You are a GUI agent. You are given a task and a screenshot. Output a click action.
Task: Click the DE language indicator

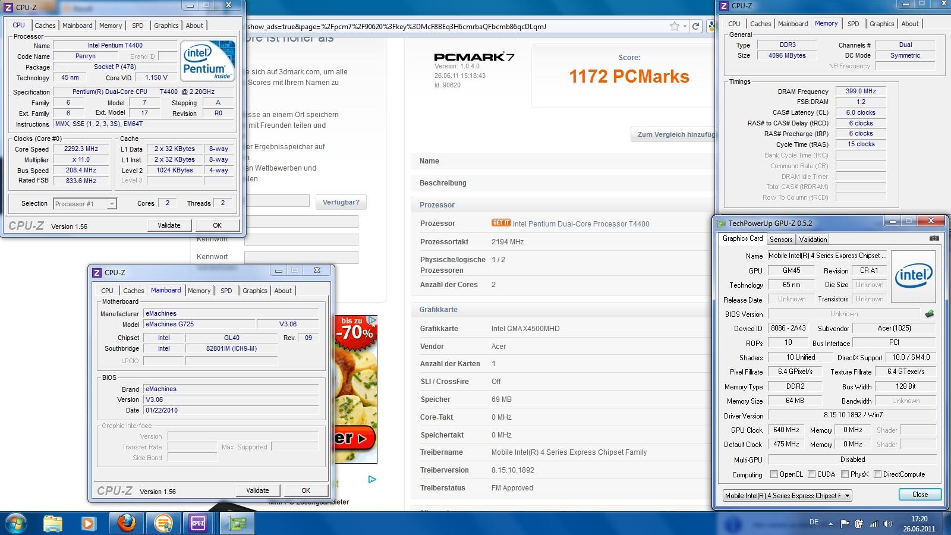point(814,522)
